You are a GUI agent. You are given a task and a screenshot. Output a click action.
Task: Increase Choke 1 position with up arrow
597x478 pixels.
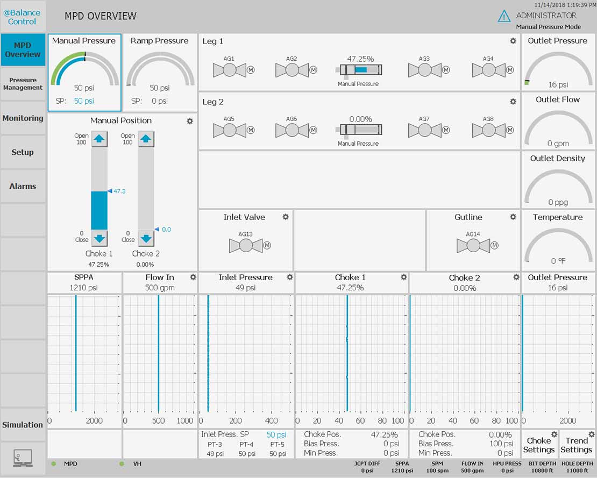99,139
